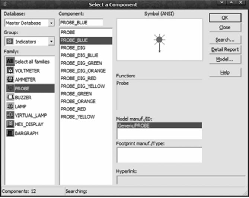Click the OK button
Screen dimensions: 249x198
225,17
